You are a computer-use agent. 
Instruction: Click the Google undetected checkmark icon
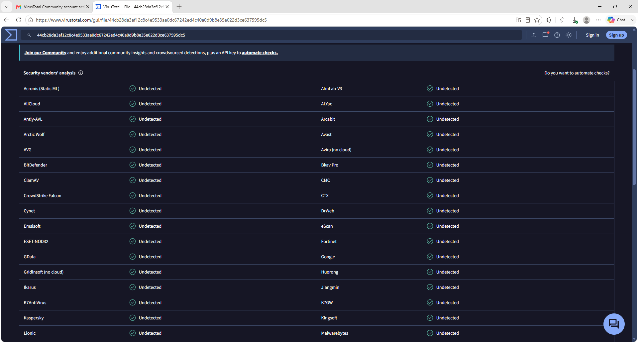[x=430, y=257]
